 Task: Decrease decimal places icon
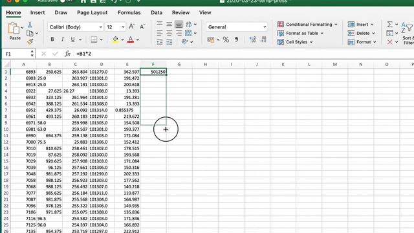(x=263, y=39)
